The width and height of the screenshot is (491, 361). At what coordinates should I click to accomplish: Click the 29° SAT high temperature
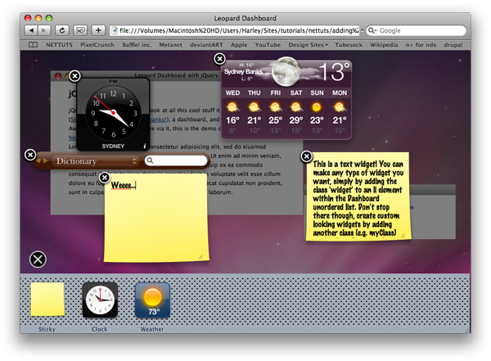pos(296,120)
